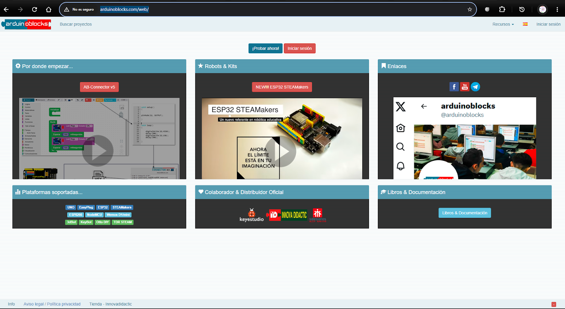Go forward with the browser forward arrow
Screen dimensions: 565x309
click(20, 10)
